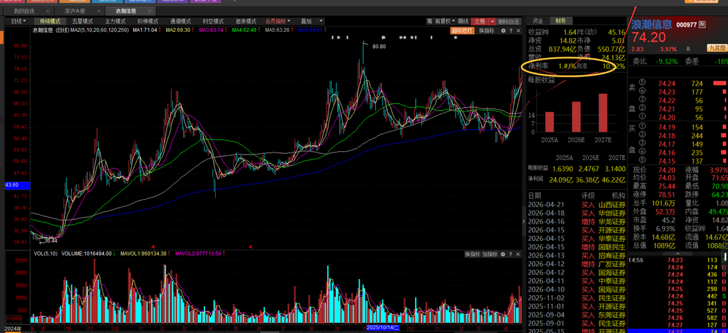Screen dimensions: 728x333
Task: Open chart settings gear in main chart header
Action: (x=503, y=31)
